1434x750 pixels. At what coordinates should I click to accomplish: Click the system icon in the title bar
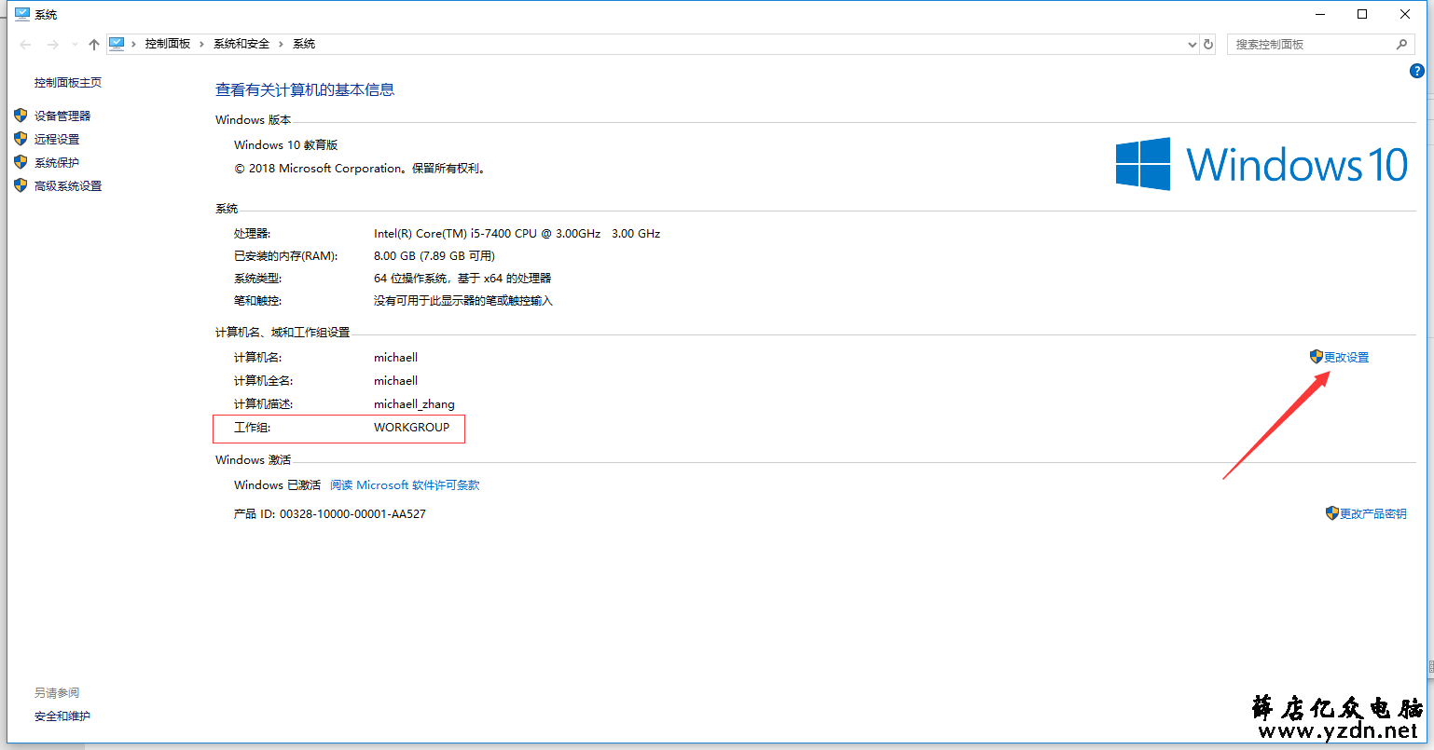tap(22, 14)
